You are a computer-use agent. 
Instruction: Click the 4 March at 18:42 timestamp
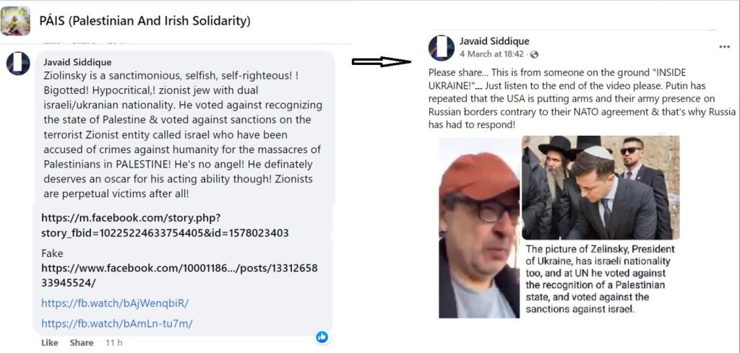click(x=491, y=54)
